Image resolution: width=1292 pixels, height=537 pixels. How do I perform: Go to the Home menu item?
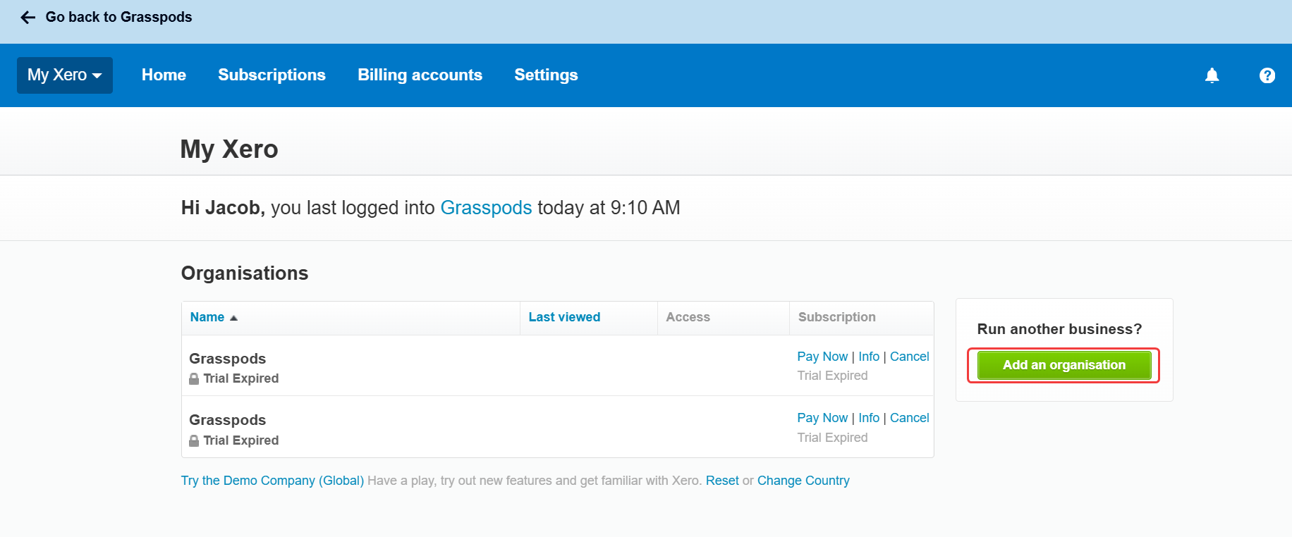pos(164,75)
